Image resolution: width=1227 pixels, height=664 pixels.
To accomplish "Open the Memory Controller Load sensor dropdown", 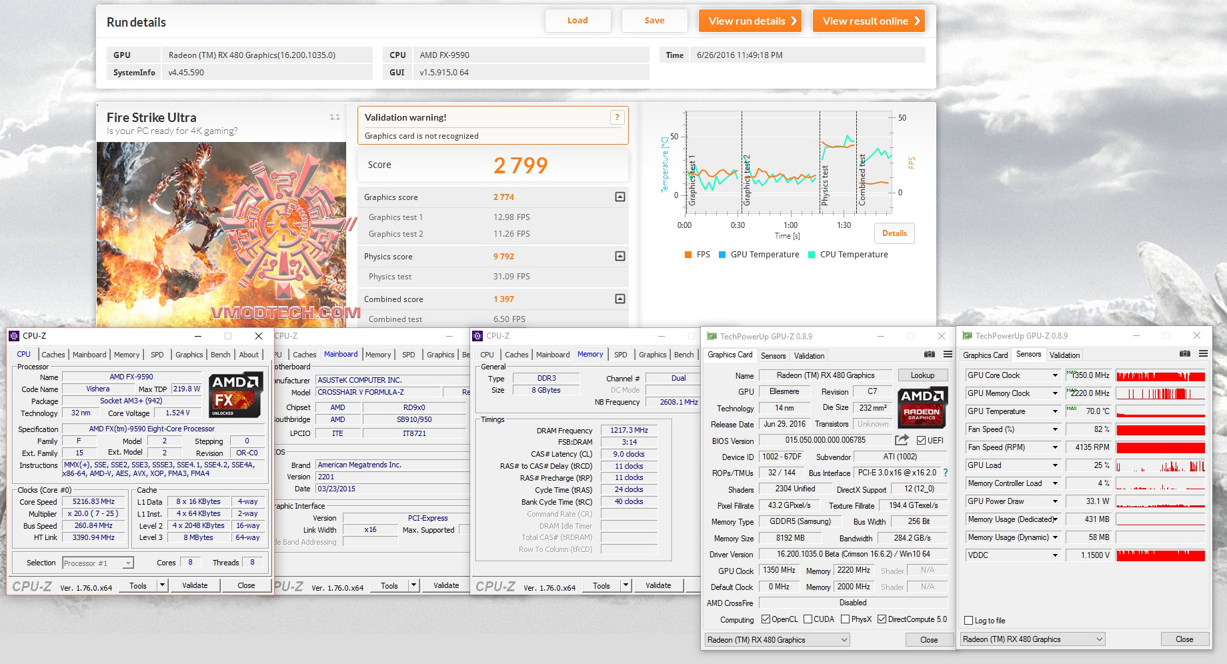I will tap(1055, 483).
